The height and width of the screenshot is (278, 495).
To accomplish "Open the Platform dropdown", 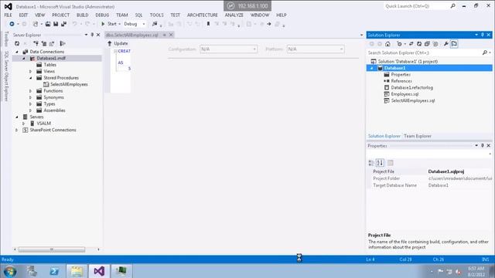I will tap(316, 49).
